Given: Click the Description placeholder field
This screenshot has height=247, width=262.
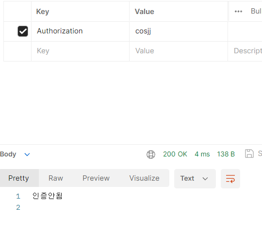Looking at the screenshot, I should pyautogui.click(x=245, y=51).
